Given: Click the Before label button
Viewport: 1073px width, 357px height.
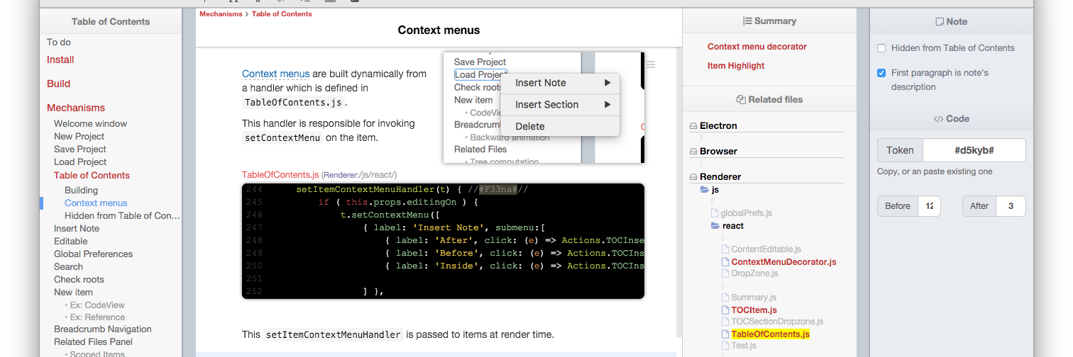Looking at the screenshot, I should point(898,206).
